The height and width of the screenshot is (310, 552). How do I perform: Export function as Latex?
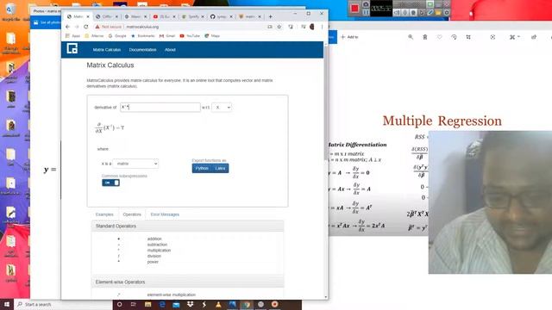(x=220, y=169)
